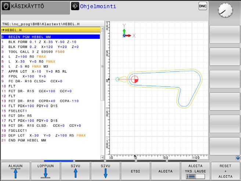
Task: Click the program list scrollbar thumb
Action: [102, 66]
